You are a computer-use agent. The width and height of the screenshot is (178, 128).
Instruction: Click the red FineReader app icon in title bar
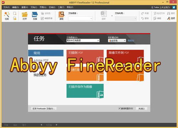coord(3,2)
